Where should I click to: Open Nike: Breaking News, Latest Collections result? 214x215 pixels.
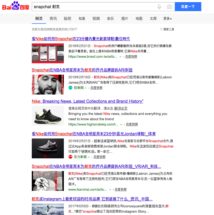pos(87,101)
